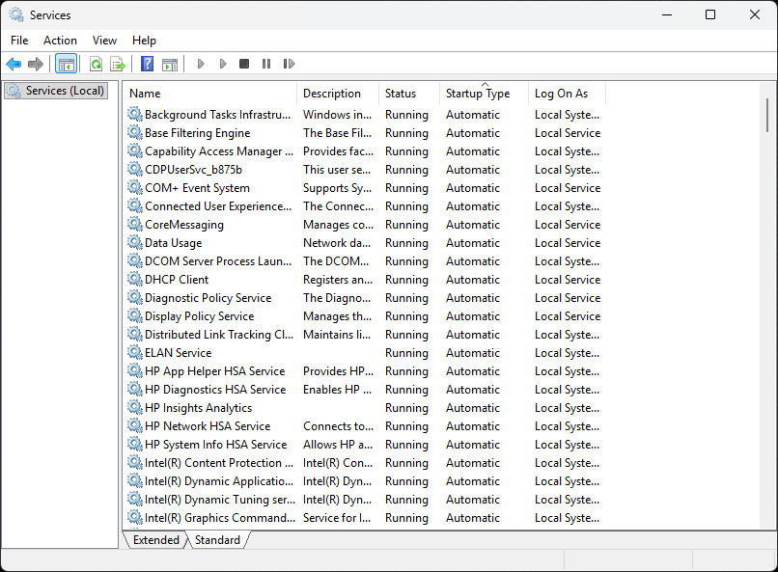Click the Export List toolbar icon
This screenshot has width=778, height=572.
point(118,64)
